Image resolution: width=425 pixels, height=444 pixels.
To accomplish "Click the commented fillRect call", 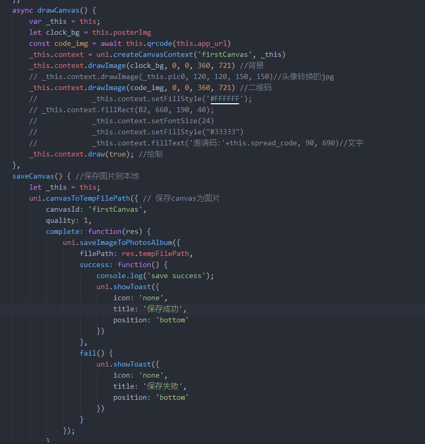I will (x=127, y=110).
